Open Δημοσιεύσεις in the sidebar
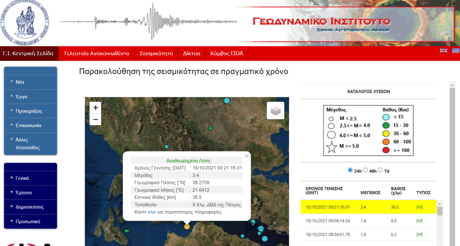460x246 pixels. pos(30,207)
